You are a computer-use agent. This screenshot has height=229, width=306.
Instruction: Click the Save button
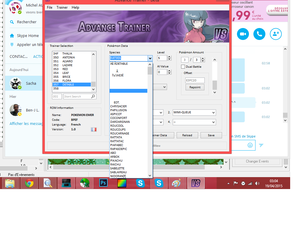pyautogui.click(x=211, y=135)
